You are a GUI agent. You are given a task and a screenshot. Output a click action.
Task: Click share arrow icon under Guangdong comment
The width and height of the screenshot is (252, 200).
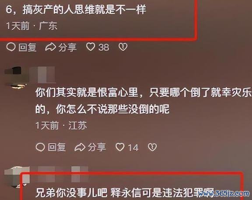point(50,47)
